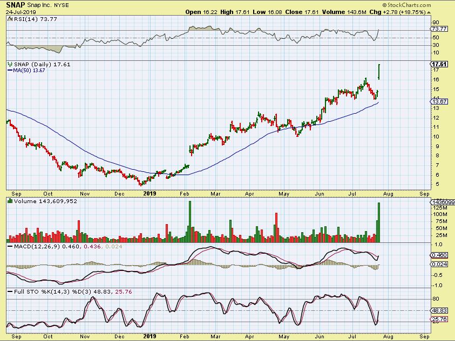
Task: Click the candlestick icon before SNAP (Daily)
Action: point(10,64)
